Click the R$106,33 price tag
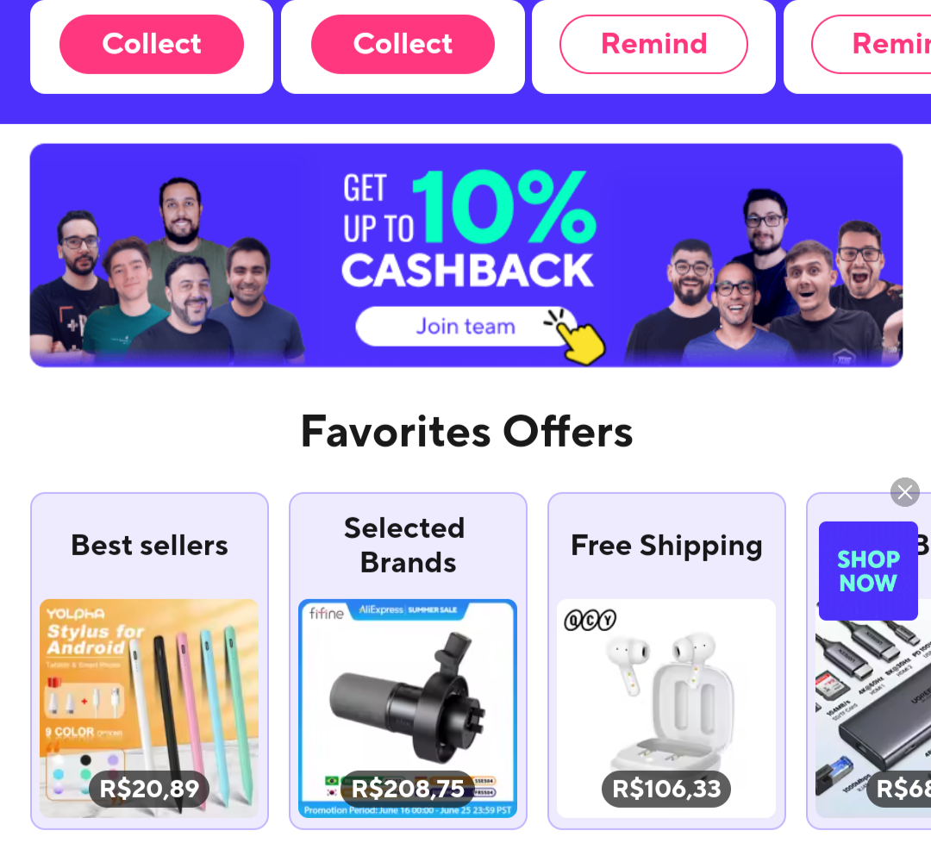Viewport: 931px width, 862px height. pos(666,789)
